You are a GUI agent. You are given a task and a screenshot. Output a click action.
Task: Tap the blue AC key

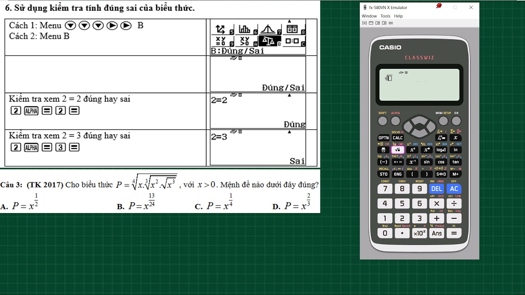pyautogui.click(x=454, y=189)
